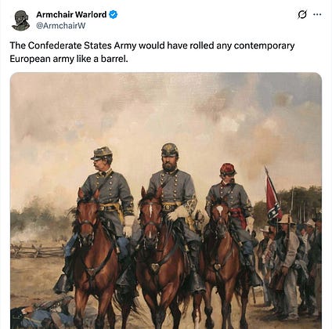This screenshot has width=332, height=329.
Task: Click the center horse's white blaze
Action: [150, 212]
